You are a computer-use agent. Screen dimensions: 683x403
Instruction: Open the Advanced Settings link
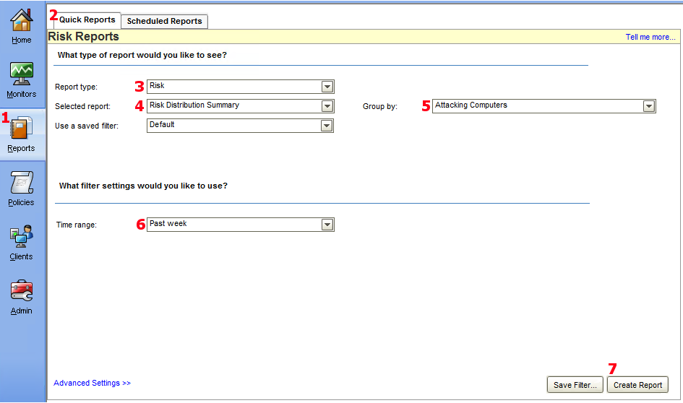click(x=92, y=383)
